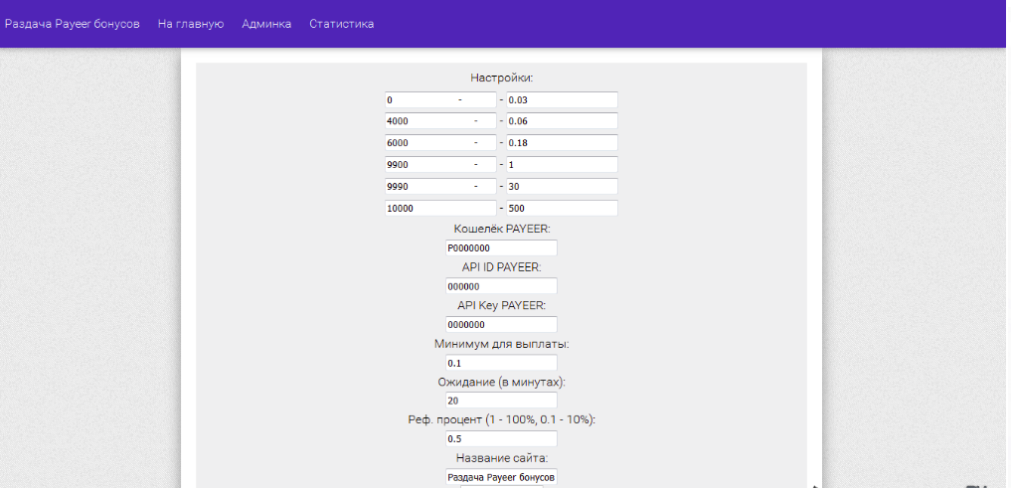Edit the bonus value field 0.06

[x=563, y=121]
